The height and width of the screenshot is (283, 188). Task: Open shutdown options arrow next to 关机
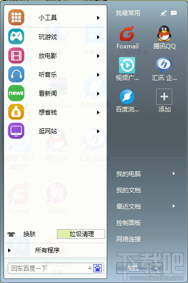156,268
